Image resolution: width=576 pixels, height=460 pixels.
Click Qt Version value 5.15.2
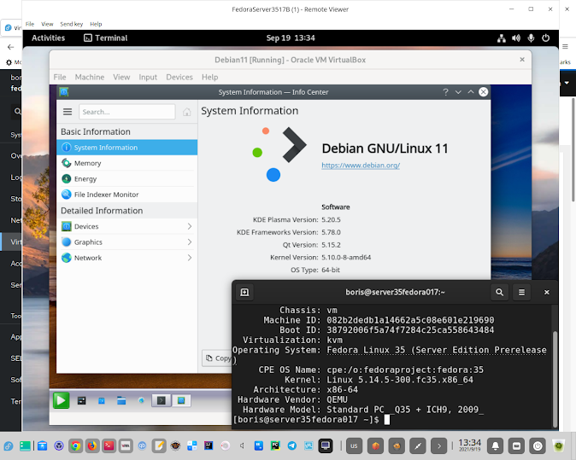tap(331, 245)
